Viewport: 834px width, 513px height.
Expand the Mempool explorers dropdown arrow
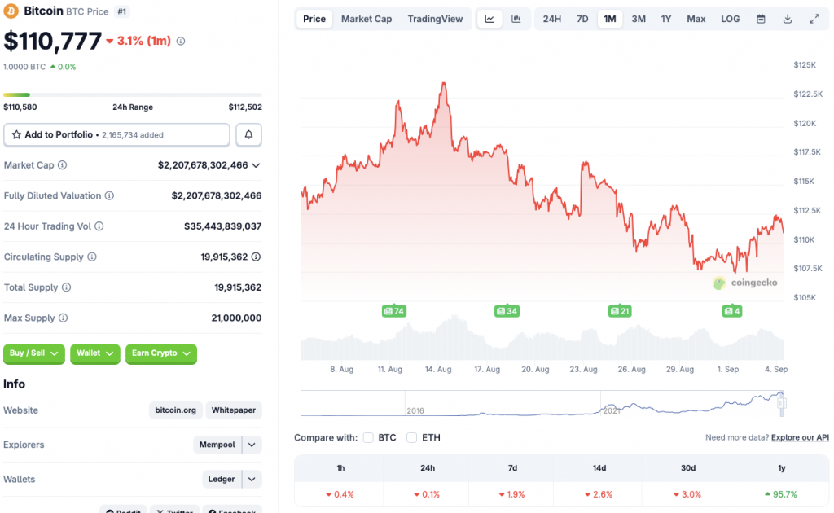tap(252, 445)
